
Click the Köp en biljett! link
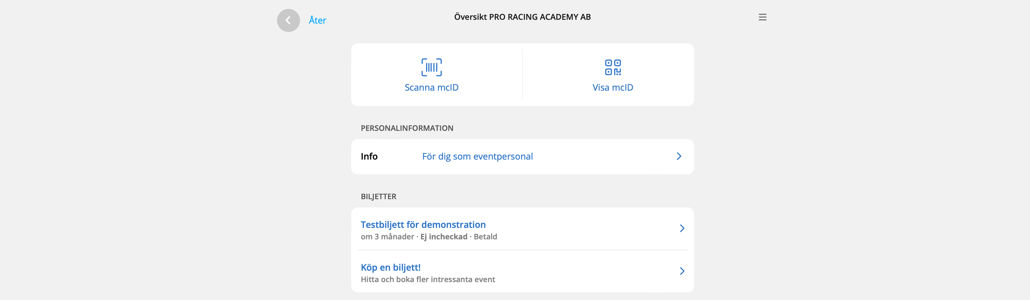coord(391,267)
